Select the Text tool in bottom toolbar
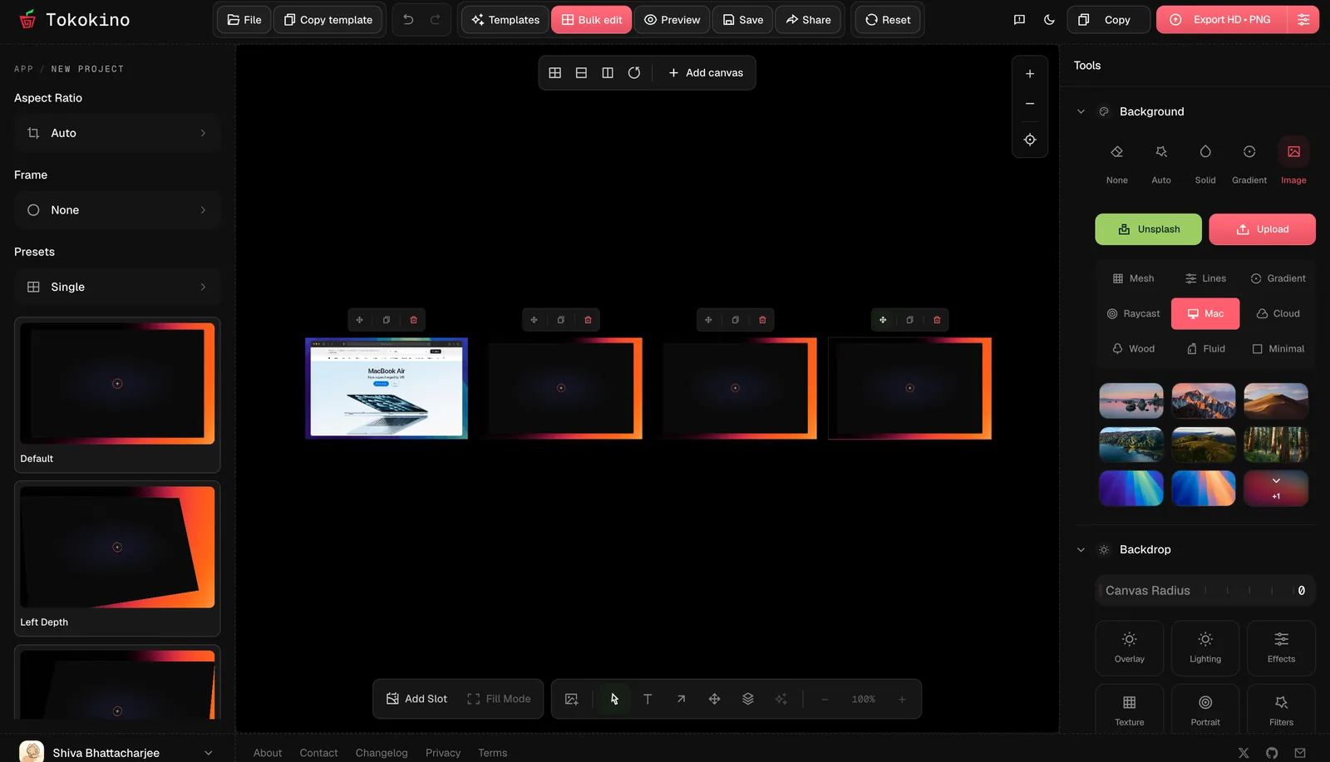The width and height of the screenshot is (1330, 762). (648, 699)
